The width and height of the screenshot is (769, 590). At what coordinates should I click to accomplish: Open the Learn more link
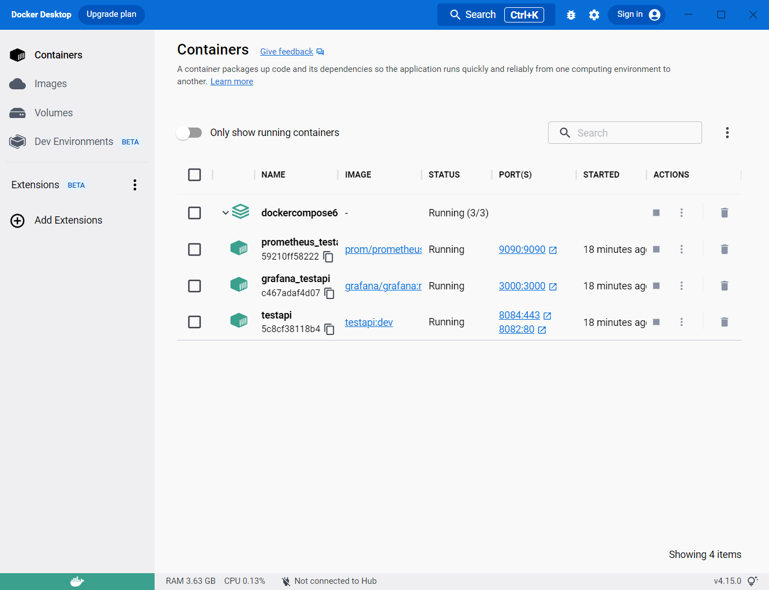232,81
